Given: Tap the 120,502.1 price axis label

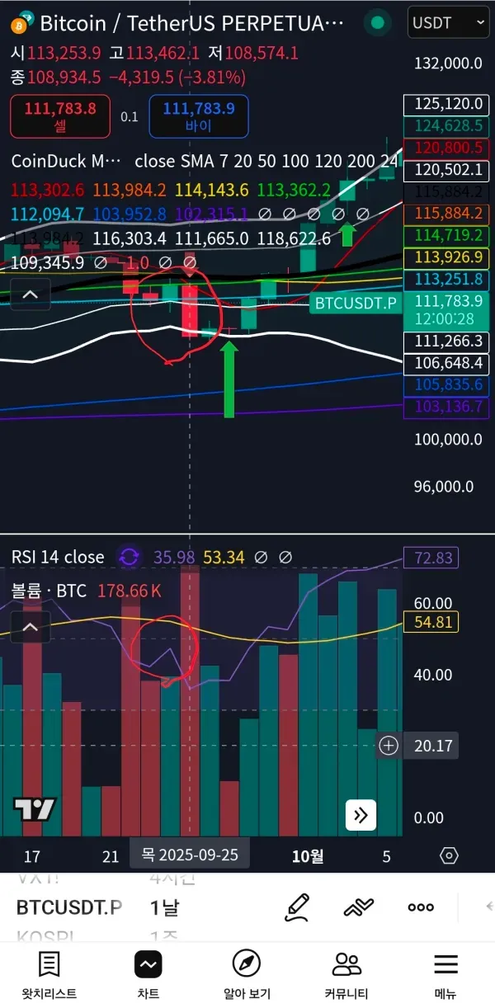Looking at the screenshot, I should (x=445, y=170).
